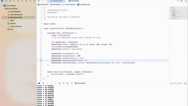Viewport: 188px width, 106px height.
Task: Open the Source Control navigator
Action: pyautogui.click(x=6, y=1)
